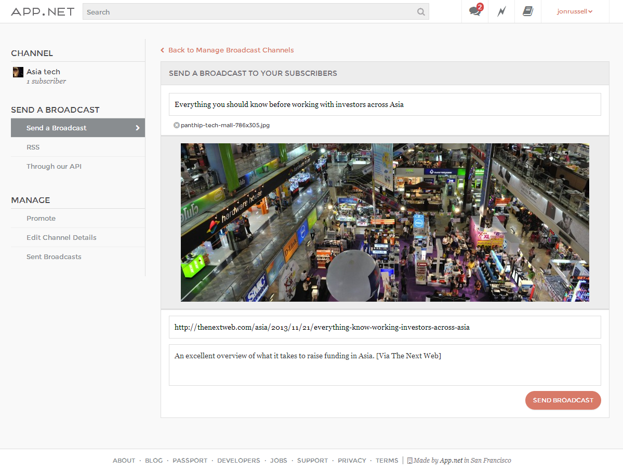This screenshot has width=623, height=472.
Task: Open the Privacy footer link
Action: 352,461
